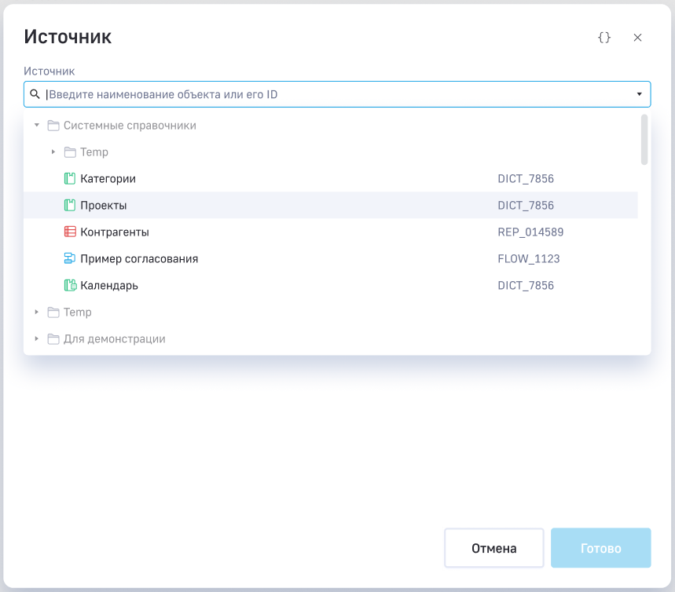Viewport: 675px width, 592px height.
Task: Choose the Календарь entry
Action: [x=109, y=286]
